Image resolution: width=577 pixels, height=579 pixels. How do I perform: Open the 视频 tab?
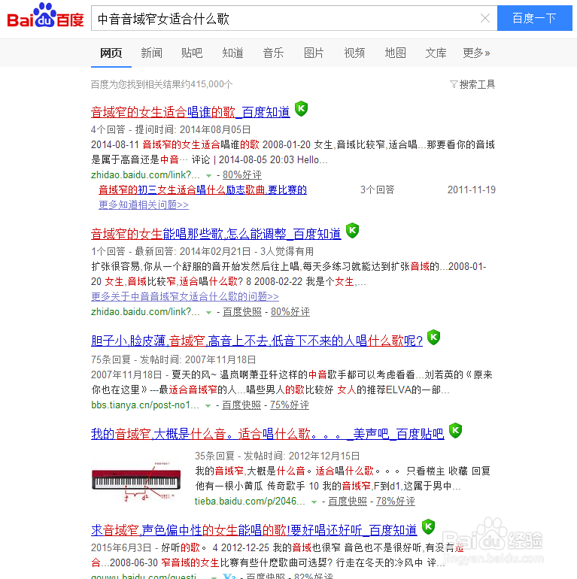click(354, 53)
